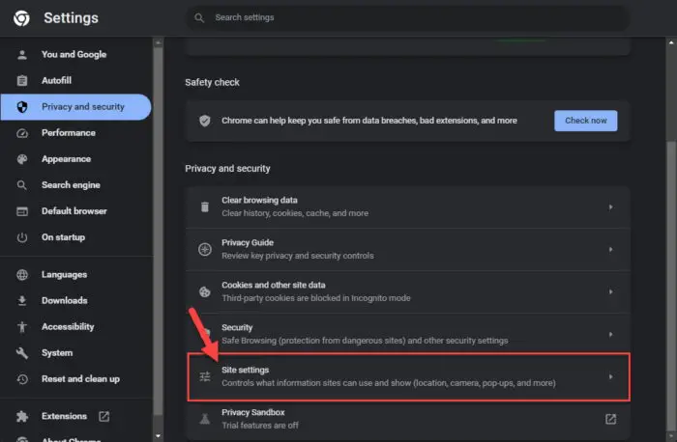
Task: Click the Search settings input field
Action: click(x=406, y=17)
